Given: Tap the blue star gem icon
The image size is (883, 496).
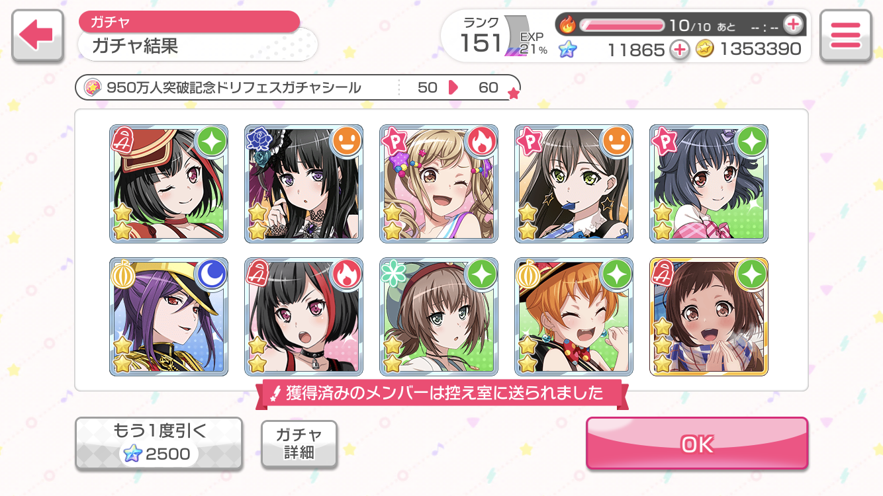Looking at the screenshot, I should [x=567, y=49].
